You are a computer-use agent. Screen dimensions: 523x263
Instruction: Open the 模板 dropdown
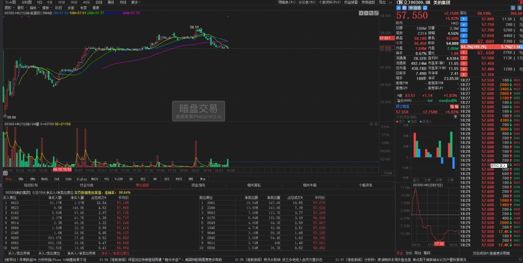pos(47,8)
